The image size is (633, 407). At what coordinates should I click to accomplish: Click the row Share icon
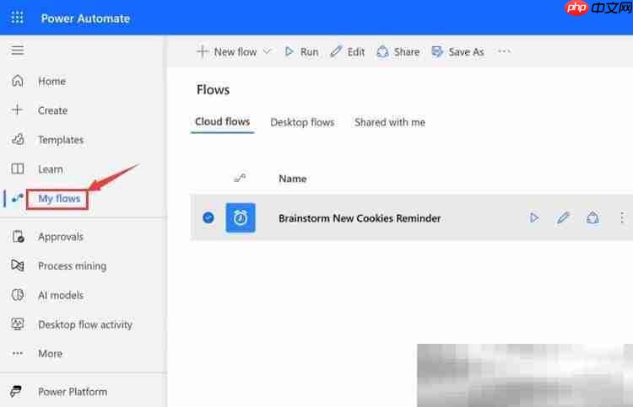pos(592,218)
